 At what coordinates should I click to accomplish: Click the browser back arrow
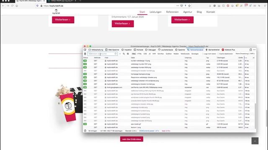click(x=3, y=5)
